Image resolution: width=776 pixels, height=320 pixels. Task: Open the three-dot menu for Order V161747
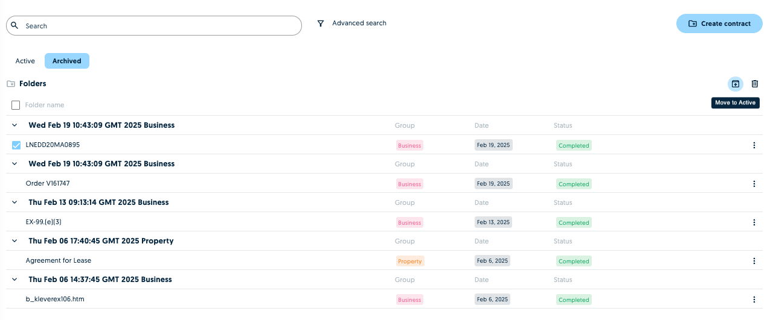pyautogui.click(x=754, y=184)
